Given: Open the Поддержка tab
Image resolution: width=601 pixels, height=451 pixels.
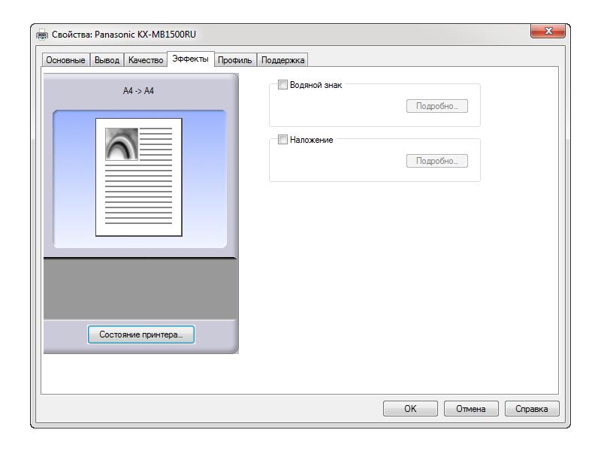Looking at the screenshot, I should tap(283, 60).
